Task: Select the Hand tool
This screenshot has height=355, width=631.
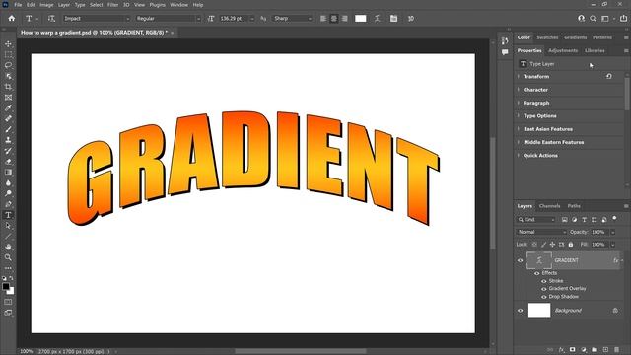Action: click(8, 247)
